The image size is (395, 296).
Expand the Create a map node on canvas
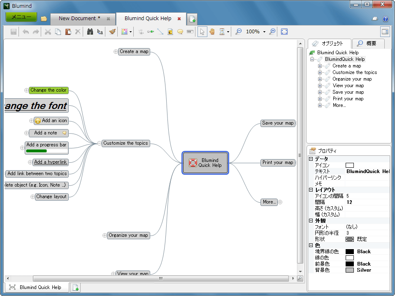(x=116, y=52)
